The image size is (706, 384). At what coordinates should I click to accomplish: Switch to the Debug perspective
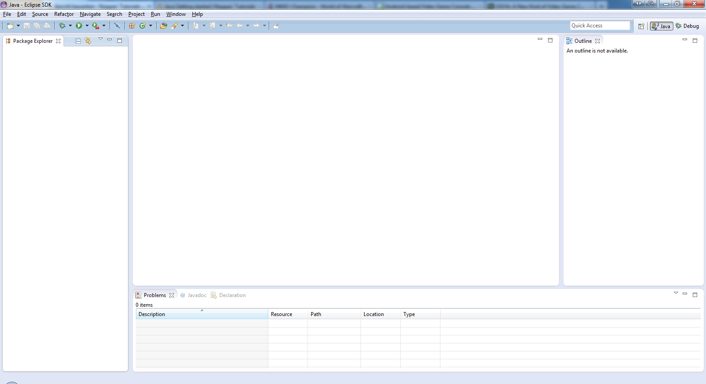point(687,26)
